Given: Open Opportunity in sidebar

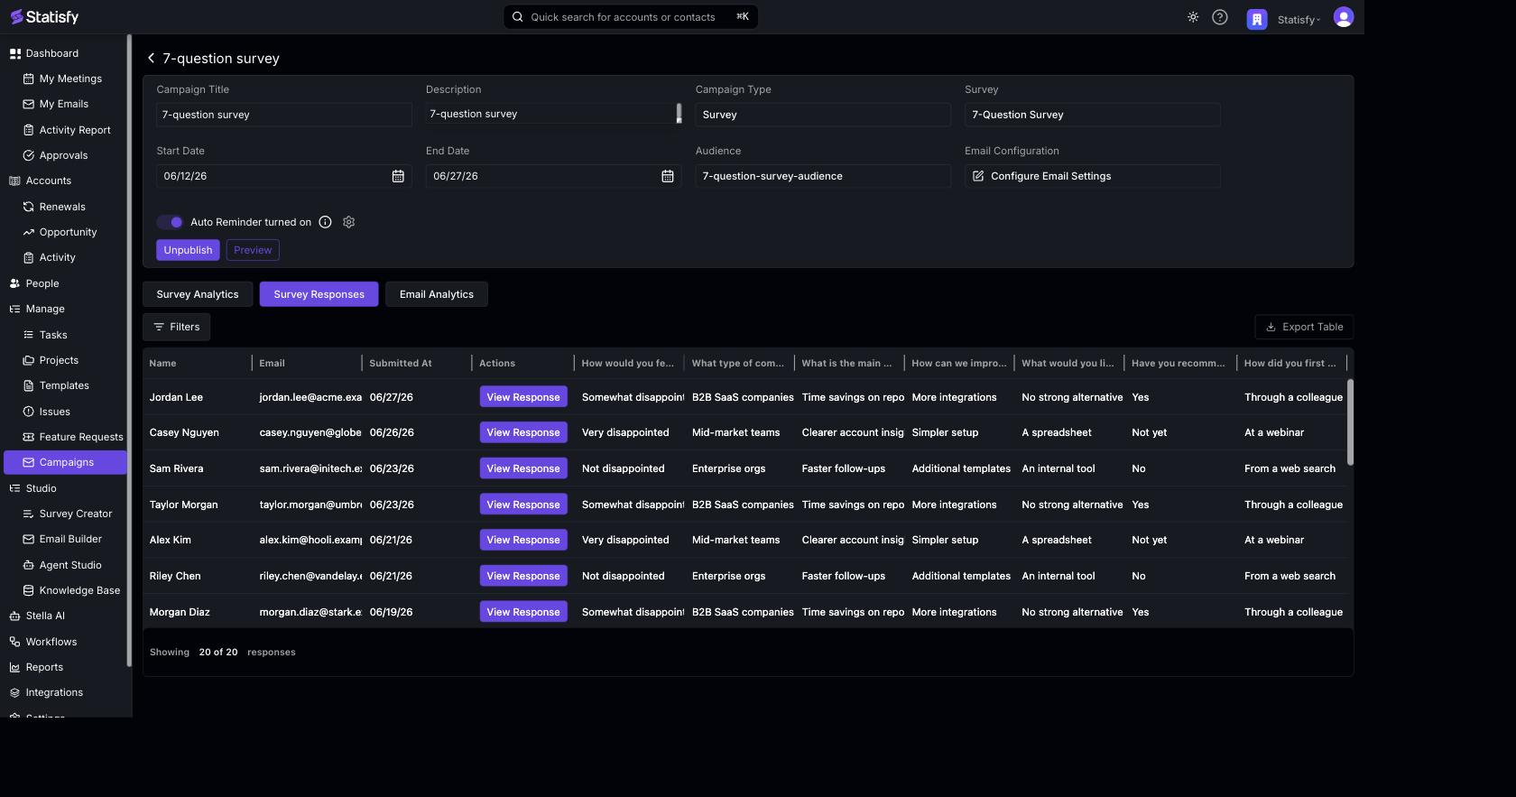Looking at the screenshot, I should 60,232.
